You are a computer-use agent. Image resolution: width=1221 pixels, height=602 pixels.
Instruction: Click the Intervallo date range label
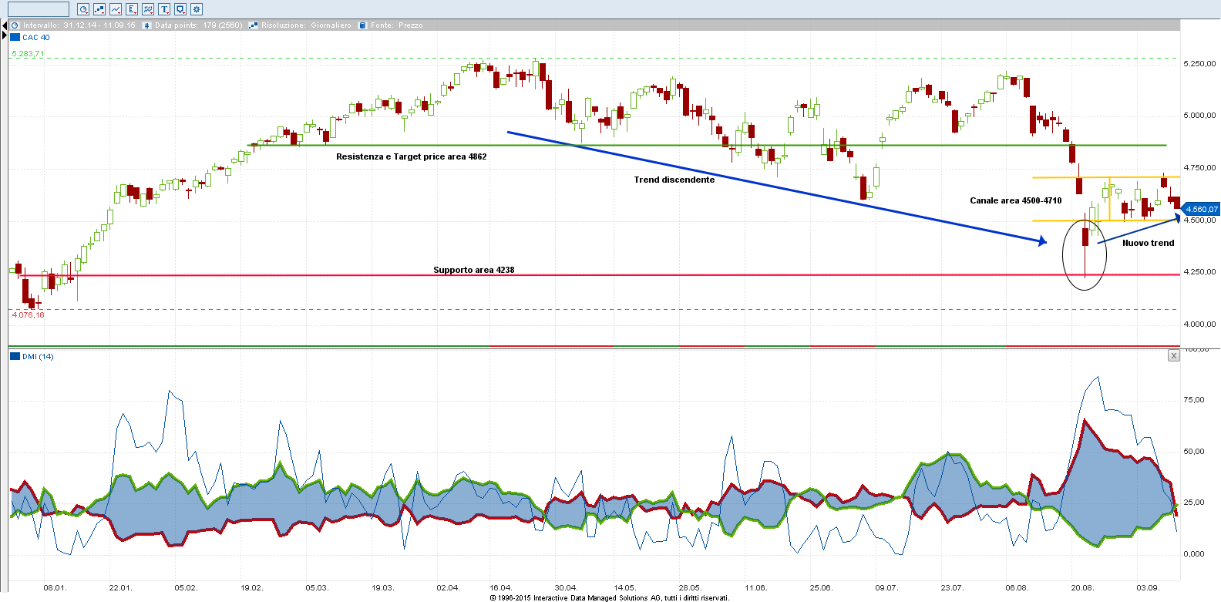click(x=79, y=25)
